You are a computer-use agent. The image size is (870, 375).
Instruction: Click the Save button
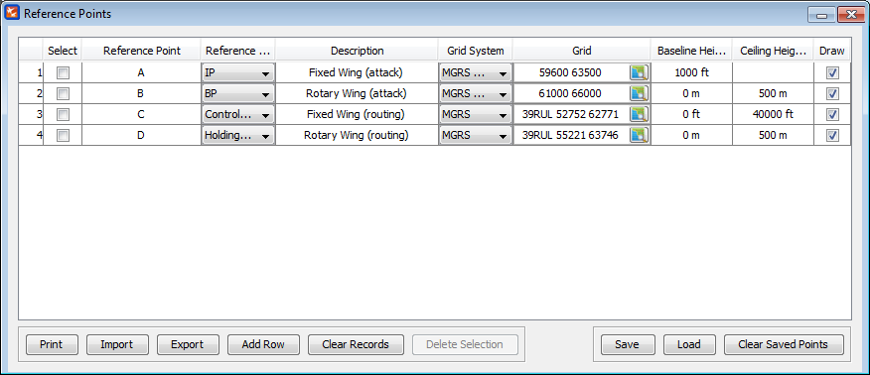(x=628, y=344)
